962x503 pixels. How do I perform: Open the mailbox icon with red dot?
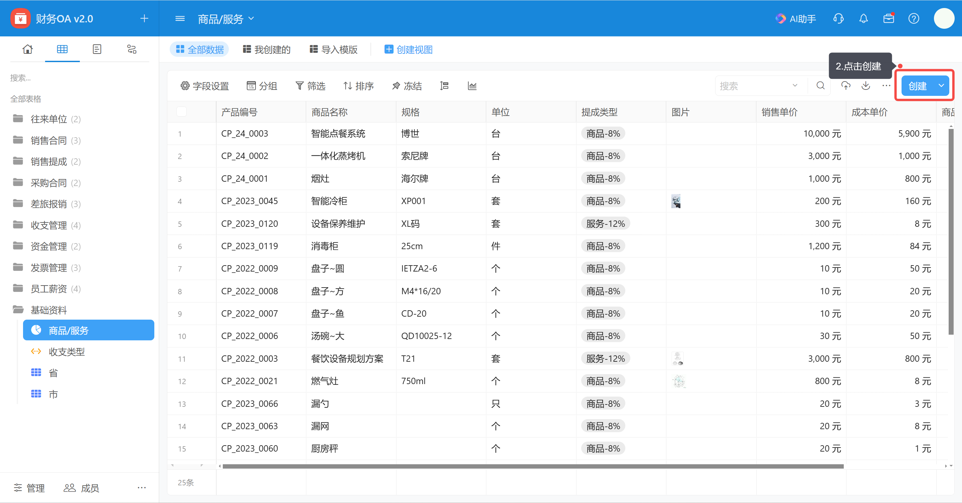pyautogui.click(x=889, y=18)
